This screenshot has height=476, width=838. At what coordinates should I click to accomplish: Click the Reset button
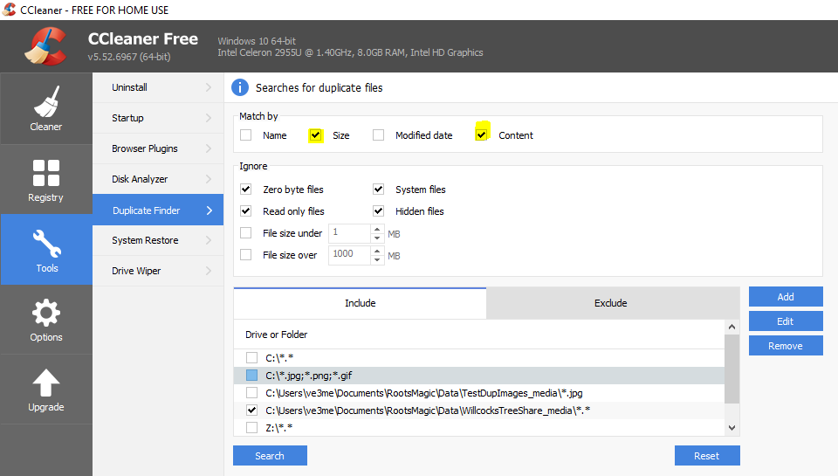707,456
